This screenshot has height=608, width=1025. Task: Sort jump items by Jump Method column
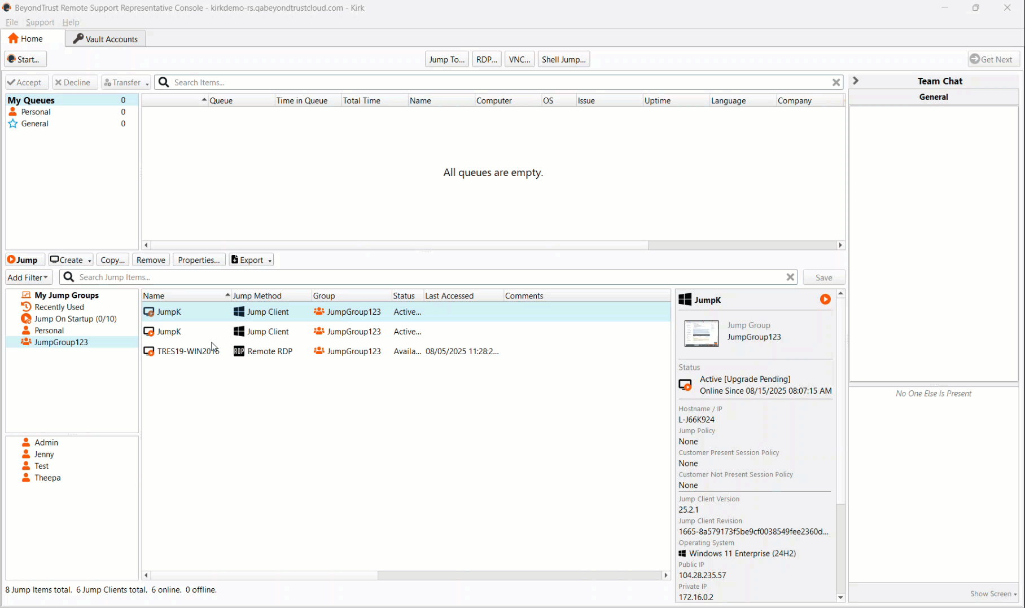[271, 296]
